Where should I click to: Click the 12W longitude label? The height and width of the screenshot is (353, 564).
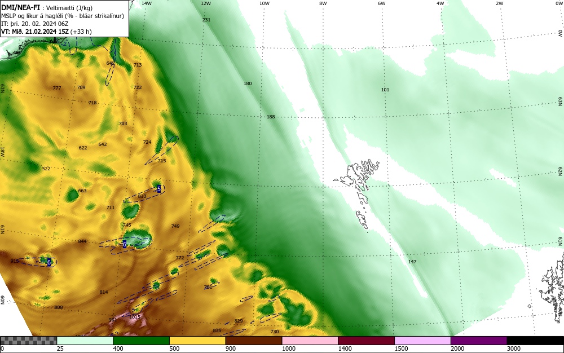coord(206,3)
